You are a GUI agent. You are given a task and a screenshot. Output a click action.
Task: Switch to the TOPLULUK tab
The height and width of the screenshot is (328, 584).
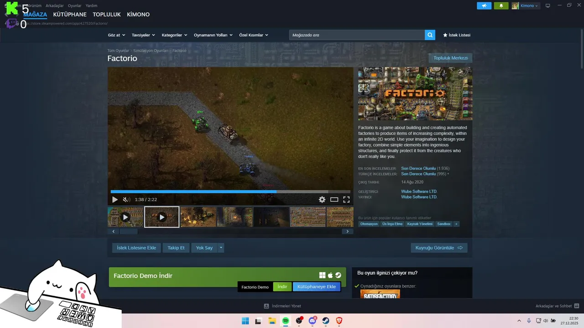coord(107,15)
